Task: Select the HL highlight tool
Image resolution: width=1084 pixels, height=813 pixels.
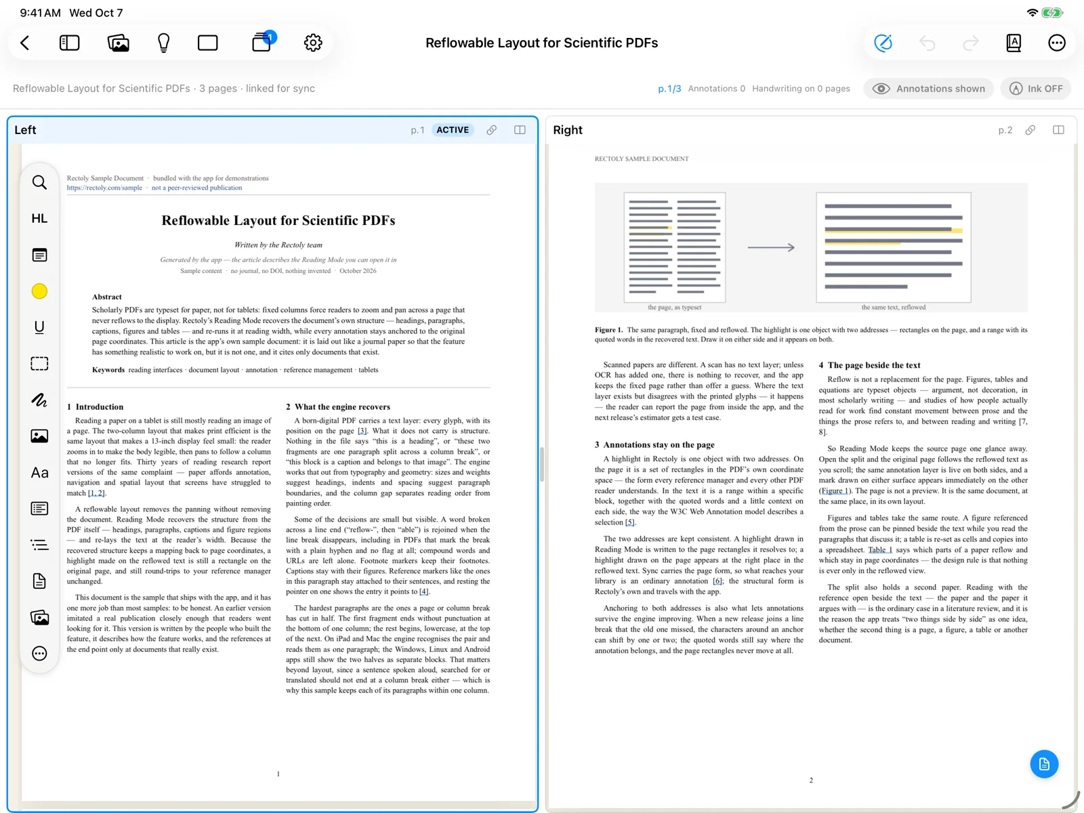Action: coord(39,218)
